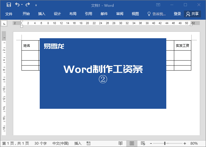
Task: Switch to Read Mode view
Action: 120,143
